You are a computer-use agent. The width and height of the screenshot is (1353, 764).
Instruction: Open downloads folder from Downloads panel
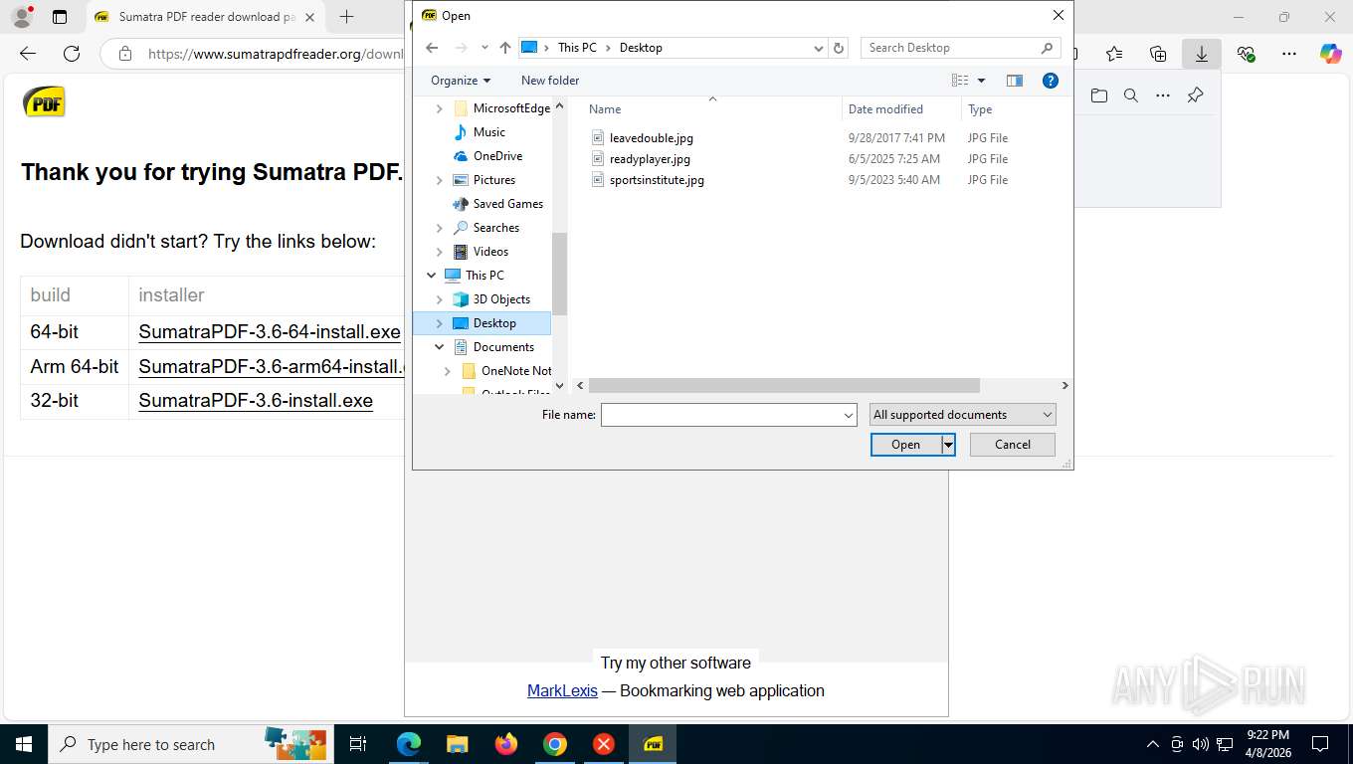(1098, 95)
